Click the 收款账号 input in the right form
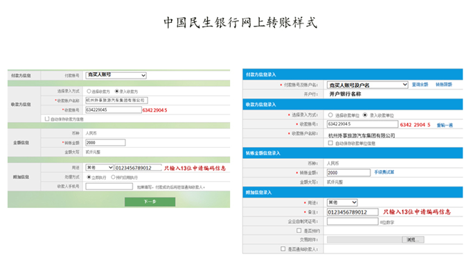Viewport: 471px width, 267px height. 362,124
